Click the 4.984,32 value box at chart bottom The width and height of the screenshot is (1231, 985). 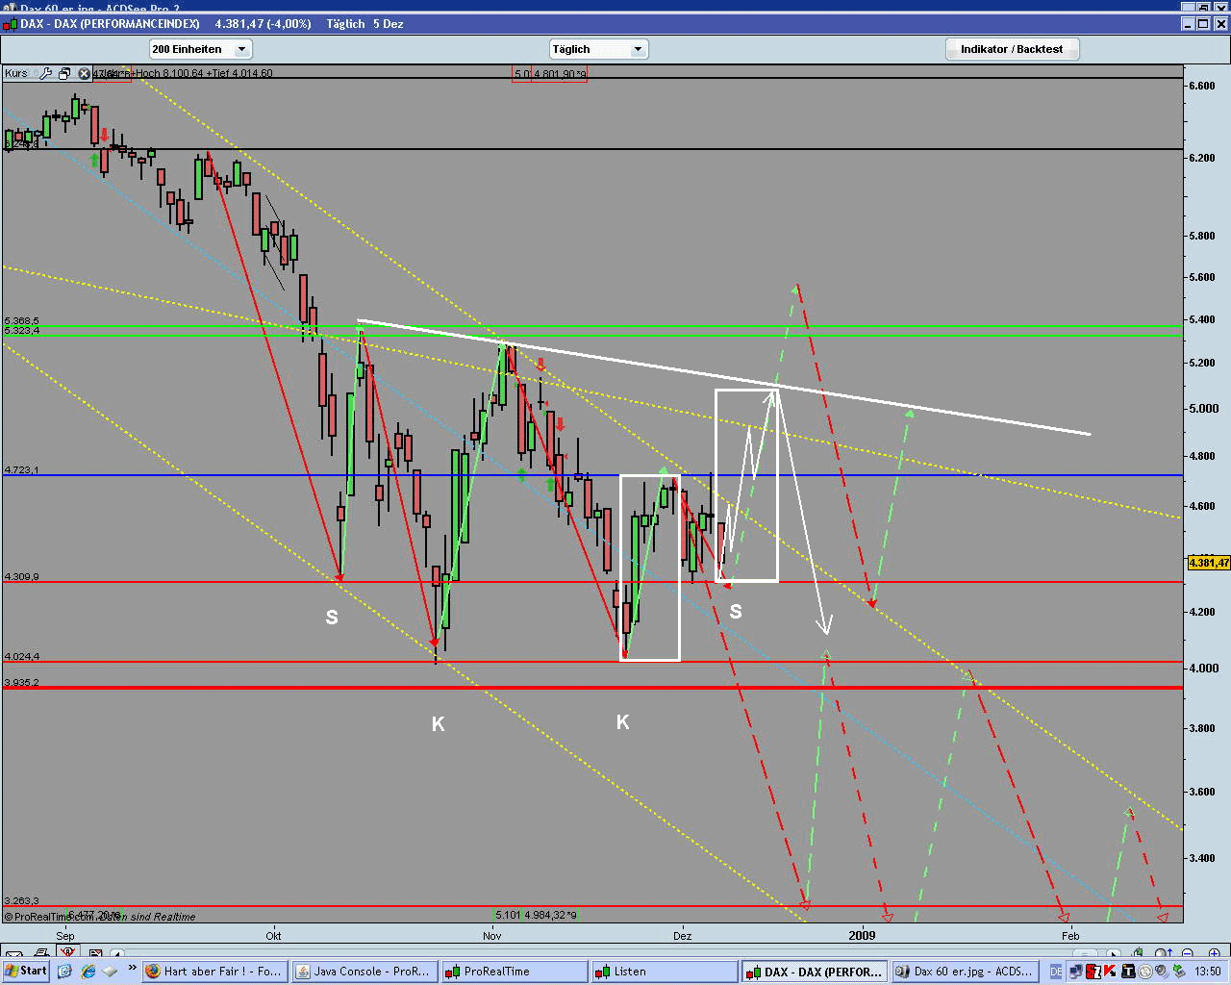pyautogui.click(x=549, y=915)
